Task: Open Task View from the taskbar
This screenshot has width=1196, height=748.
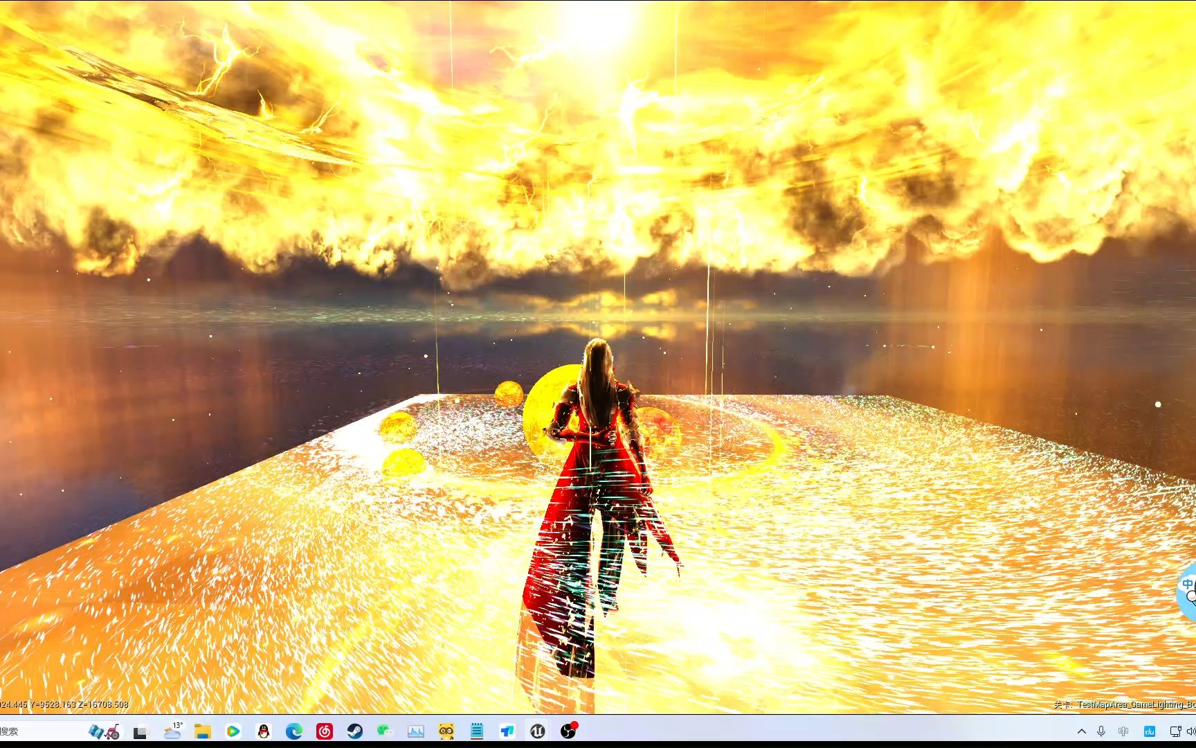Action: 141,731
